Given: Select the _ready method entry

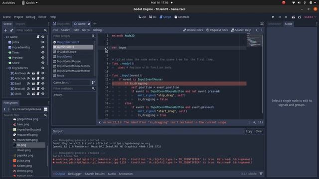Looking at the screenshot, I should (x=58, y=95).
